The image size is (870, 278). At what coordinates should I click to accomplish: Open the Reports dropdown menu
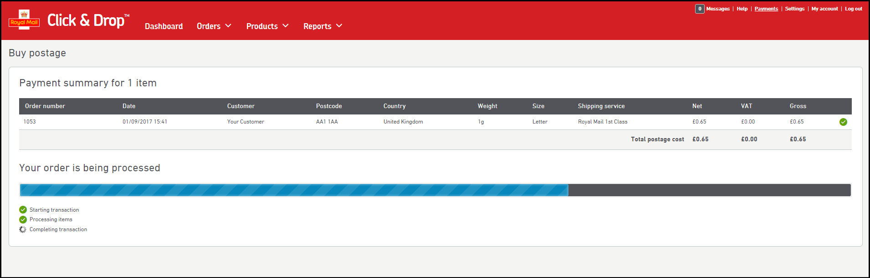coord(322,26)
